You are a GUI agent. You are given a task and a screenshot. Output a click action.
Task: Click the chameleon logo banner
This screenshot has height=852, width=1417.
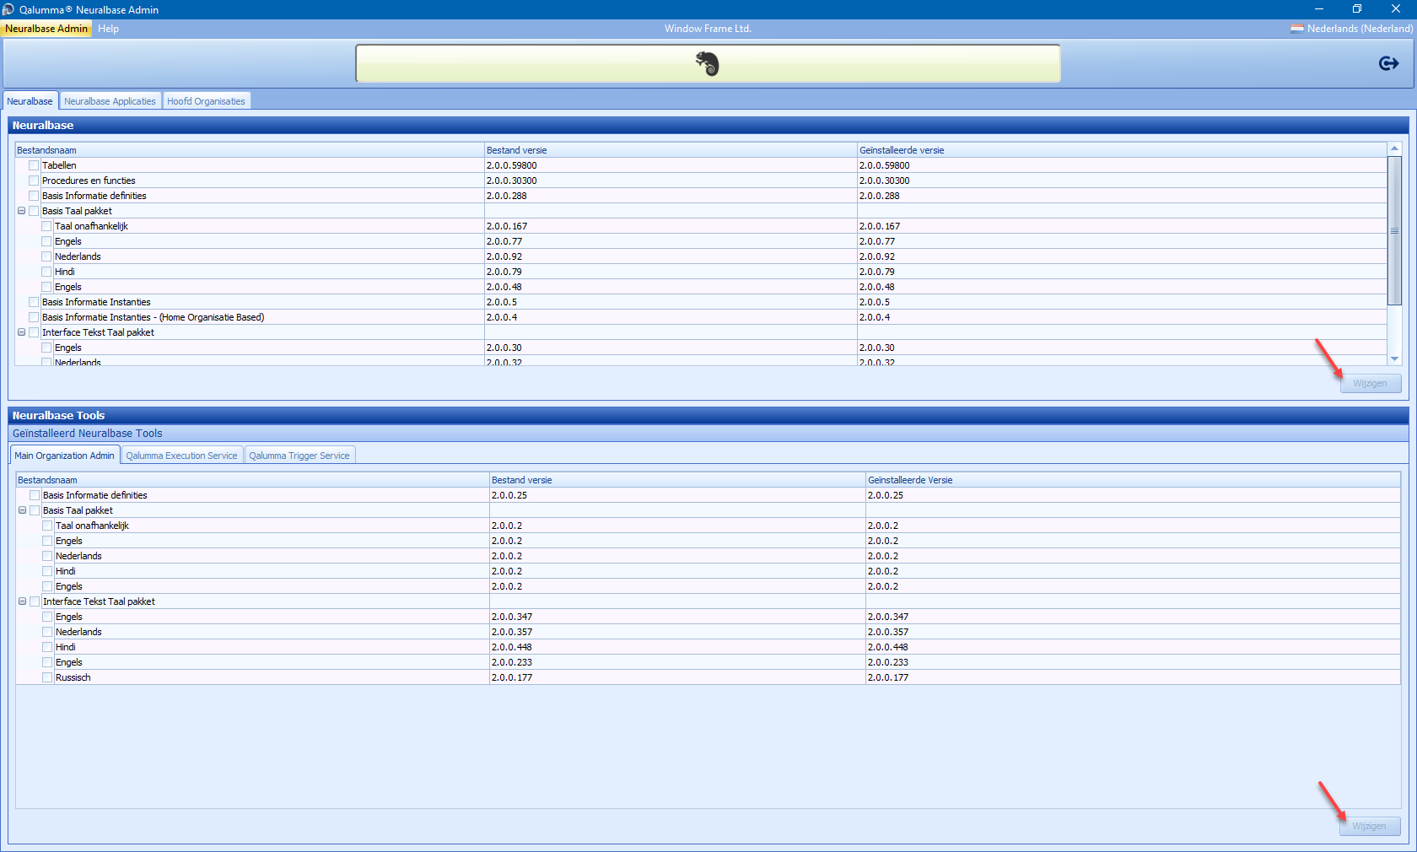pyautogui.click(x=708, y=63)
